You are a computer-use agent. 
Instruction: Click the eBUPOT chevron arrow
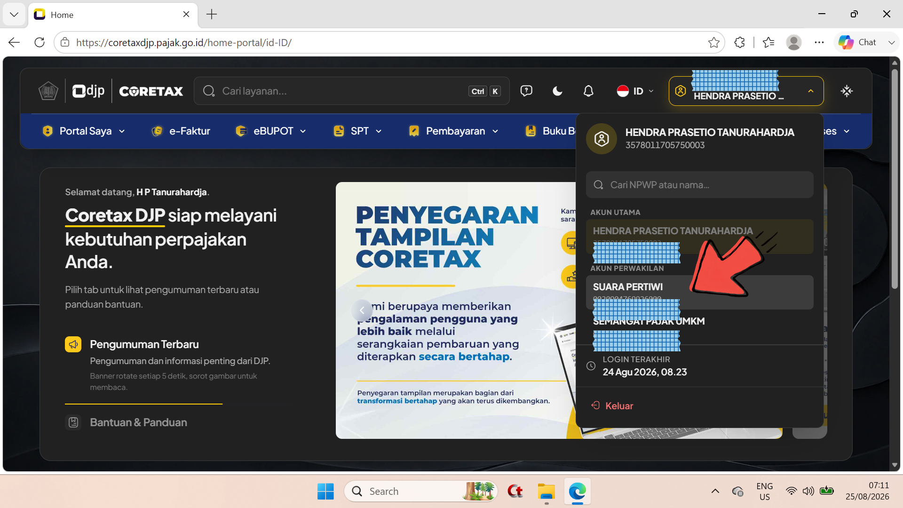[x=303, y=131]
